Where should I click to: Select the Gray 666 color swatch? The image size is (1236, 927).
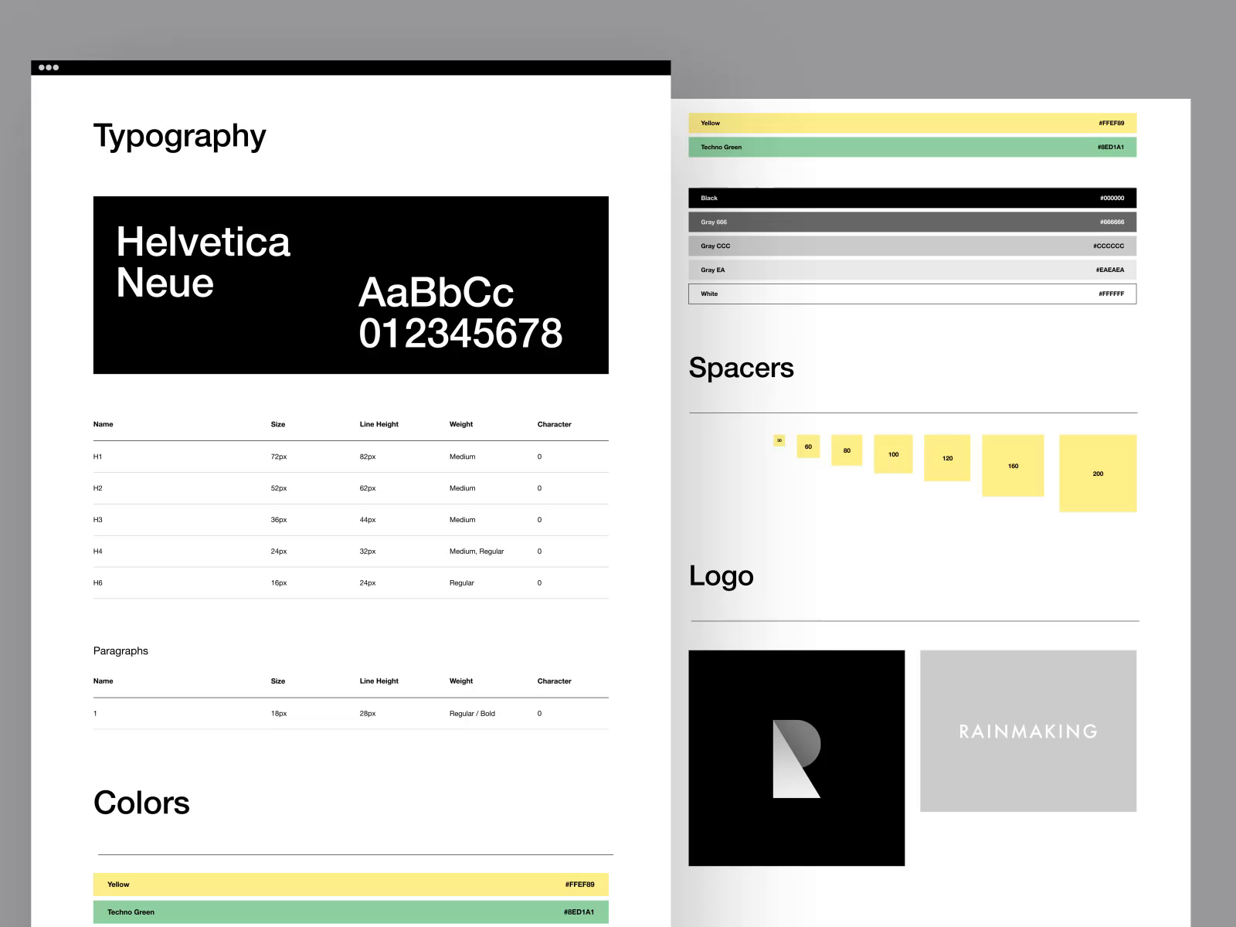[912, 222]
